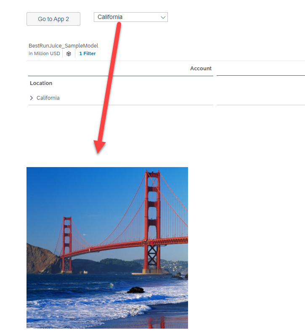This screenshot has height=335, width=305.
Task: Open the California dropdown arrow
Action: pyautogui.click(x=163, y=17)
